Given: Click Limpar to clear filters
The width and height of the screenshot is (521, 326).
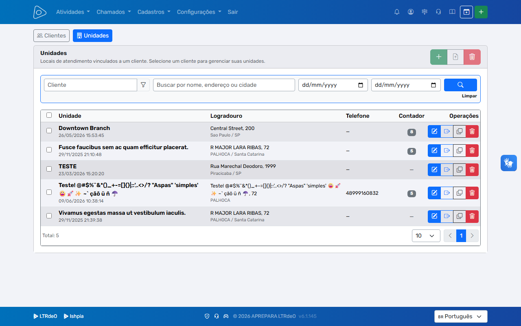Looking at the screenshot, I should pos(469,96).
